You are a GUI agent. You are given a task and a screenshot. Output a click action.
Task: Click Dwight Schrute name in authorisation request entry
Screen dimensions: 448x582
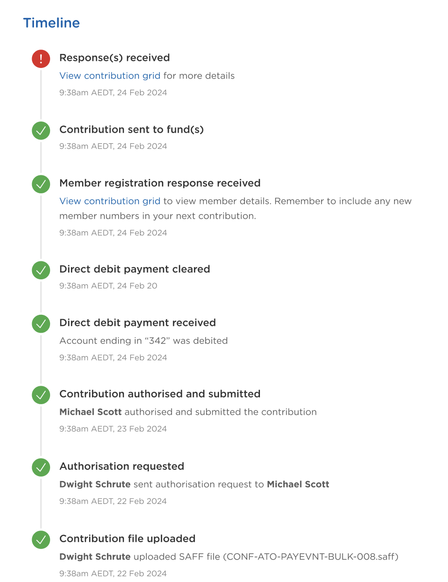(95, 484)
